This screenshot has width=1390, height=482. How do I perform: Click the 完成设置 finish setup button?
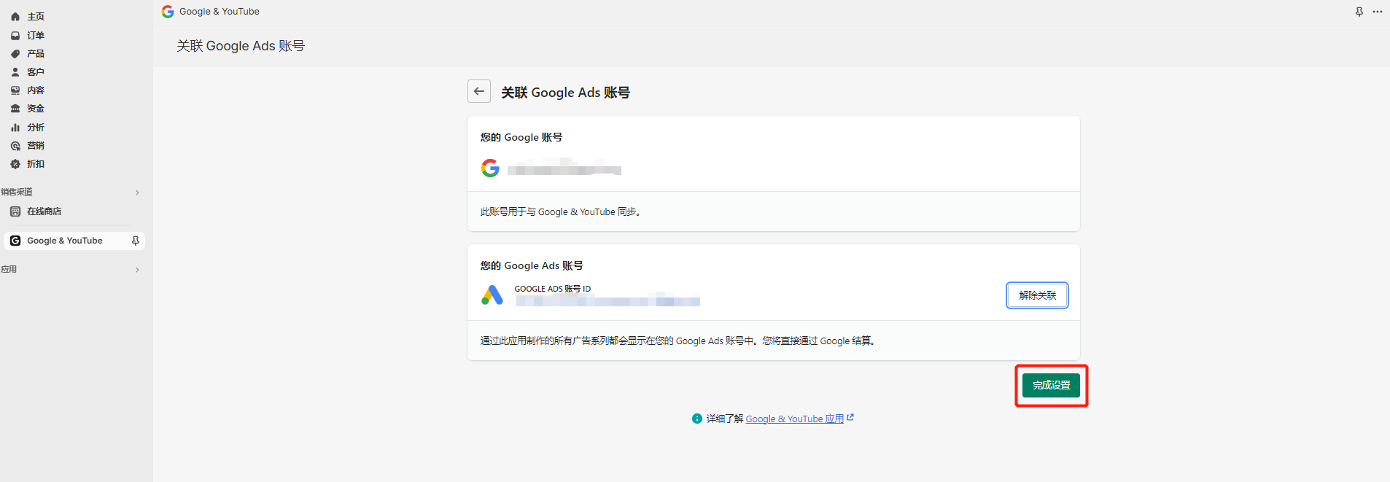(x=1051, y=385)
